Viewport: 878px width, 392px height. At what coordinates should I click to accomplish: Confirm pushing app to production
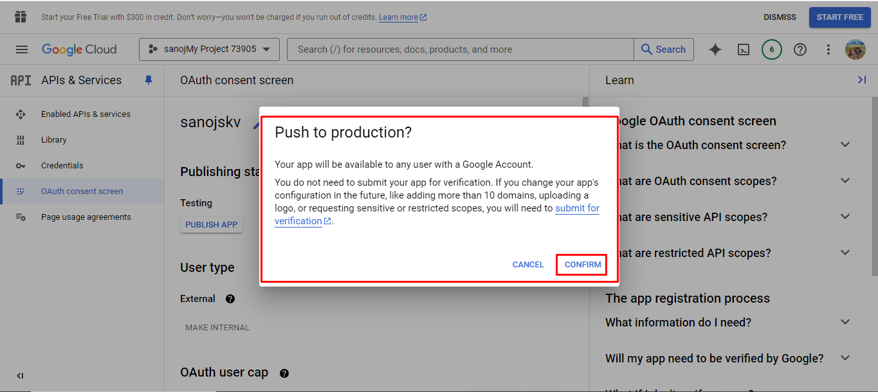pyautogui.click(x=583, y=265)
